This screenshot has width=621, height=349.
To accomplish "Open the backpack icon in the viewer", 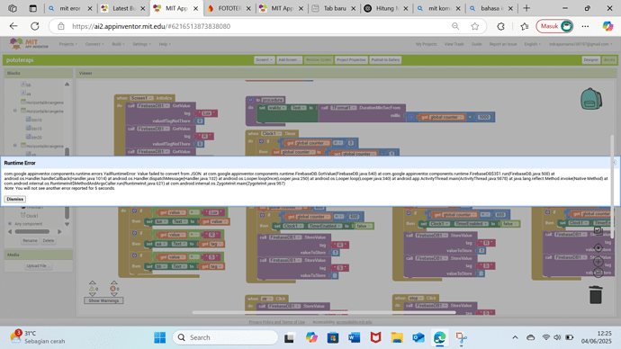I will tap(591, 99).
